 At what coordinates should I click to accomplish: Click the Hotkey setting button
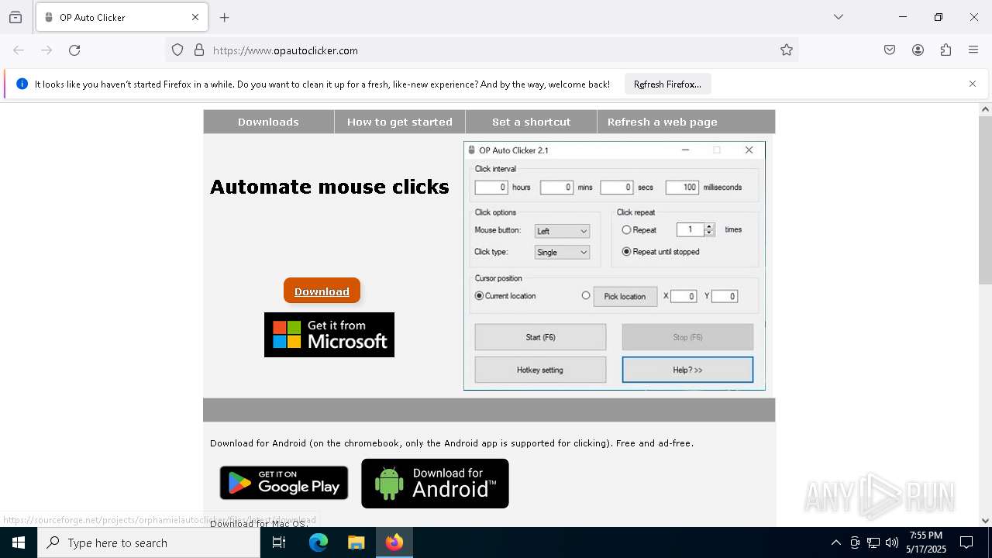pos(540,370)
